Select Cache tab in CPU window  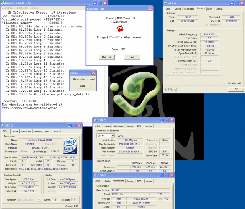(15, 131)
